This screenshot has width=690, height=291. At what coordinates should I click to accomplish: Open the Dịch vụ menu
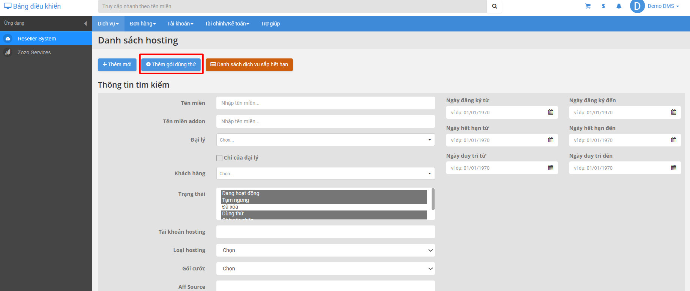(108, 24)
